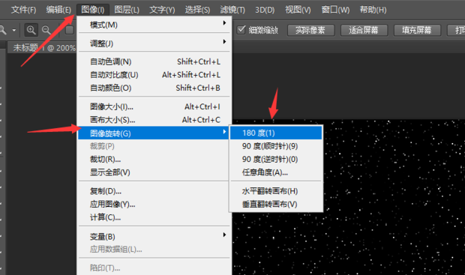Toggle the 细微缩放 checkbox
Viewport: 465px width, 275px height.
[x=241, y=30]
